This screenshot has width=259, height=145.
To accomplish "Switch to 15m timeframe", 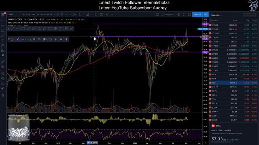I will [x=28, y=14].
